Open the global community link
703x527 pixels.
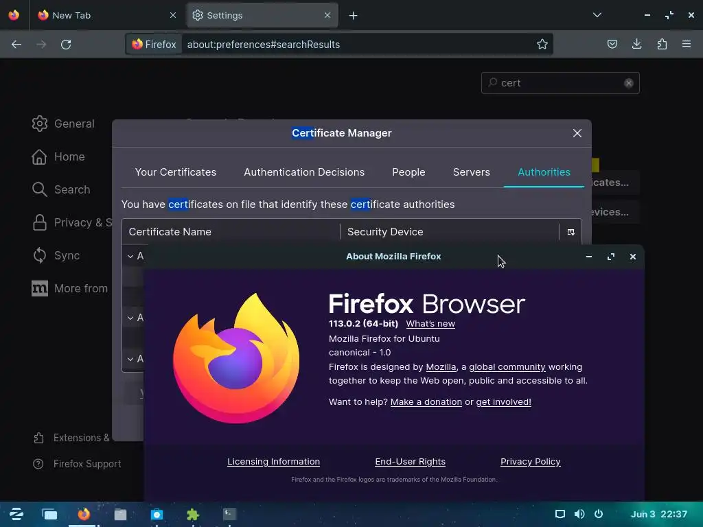click(x=507, y=367)
